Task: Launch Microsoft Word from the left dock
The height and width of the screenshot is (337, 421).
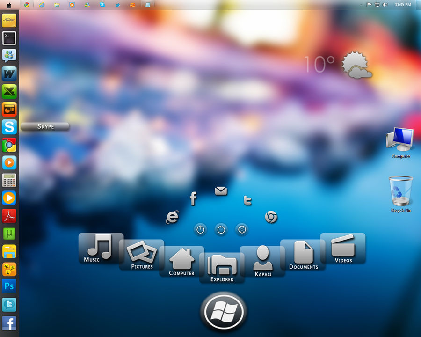Action: [9, 73]
